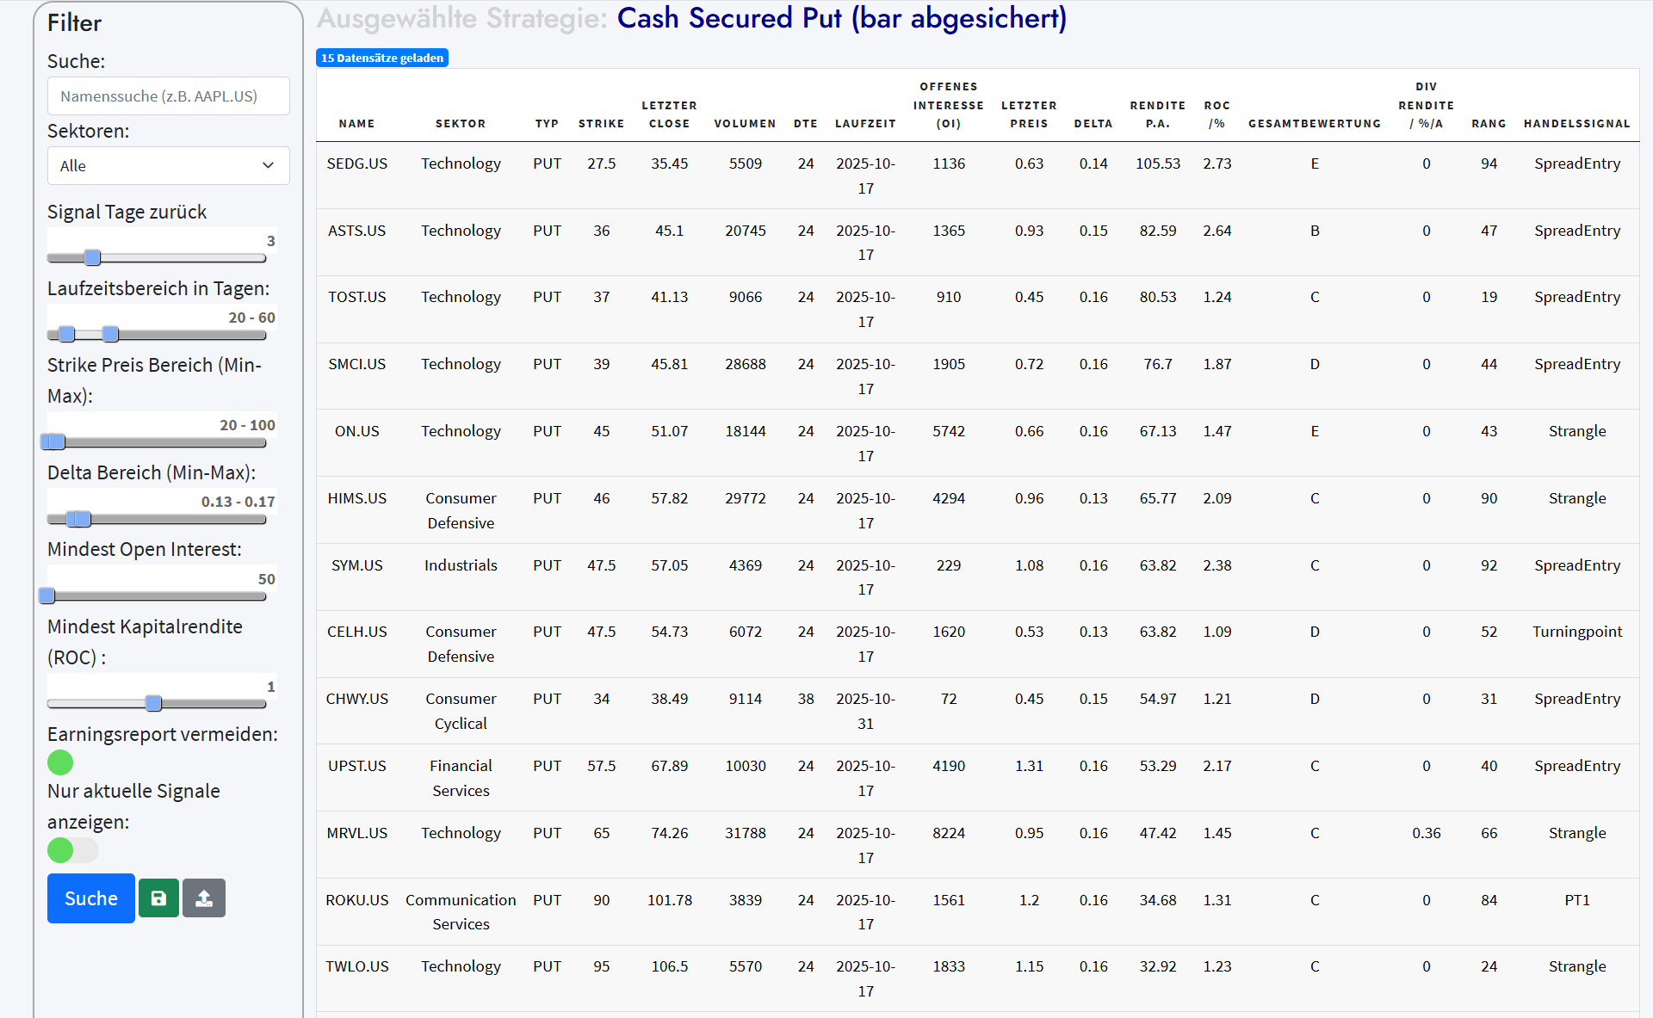Click the Mindest Kapitalrendite slider handle
1653x1018 pixels.
click(x=153, y=703)
